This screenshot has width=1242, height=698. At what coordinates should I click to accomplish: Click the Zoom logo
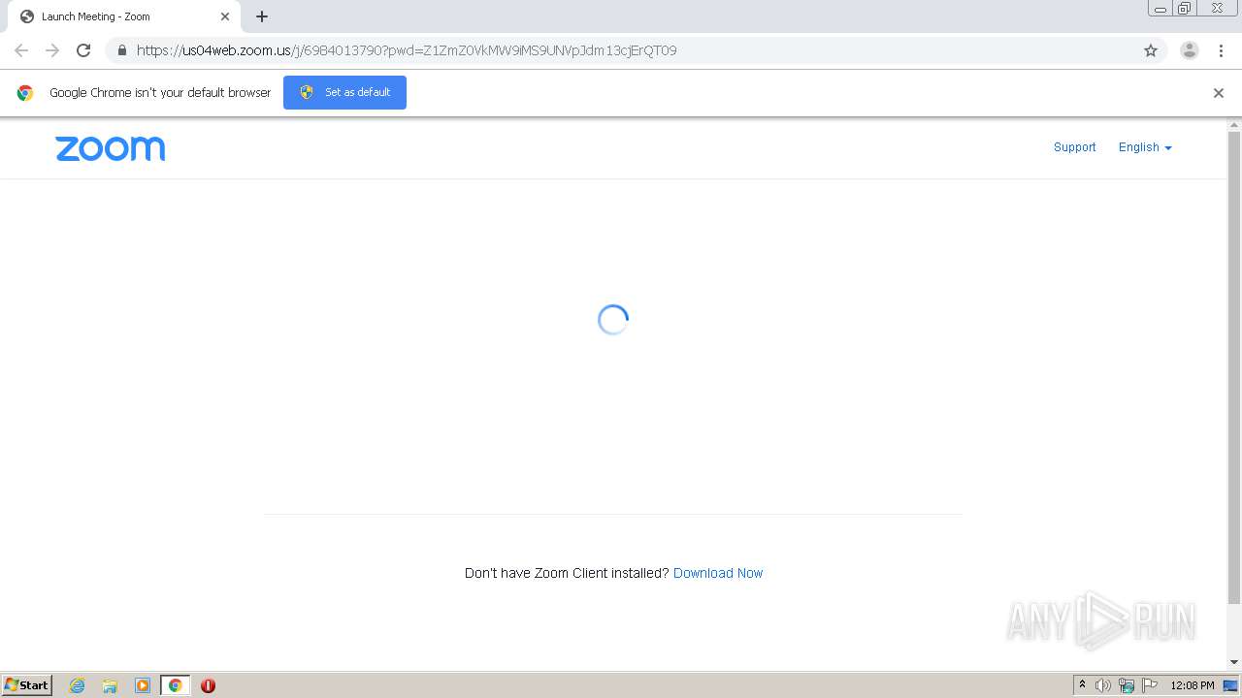click(111, 148)
